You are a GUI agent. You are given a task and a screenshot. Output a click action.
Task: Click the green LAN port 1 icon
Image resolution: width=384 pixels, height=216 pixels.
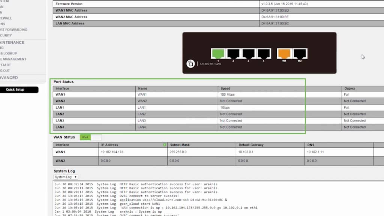218,53
